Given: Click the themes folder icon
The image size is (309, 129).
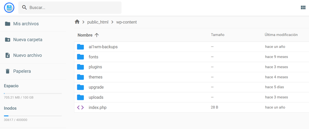Looking at the screenshot, I should 80,77.
